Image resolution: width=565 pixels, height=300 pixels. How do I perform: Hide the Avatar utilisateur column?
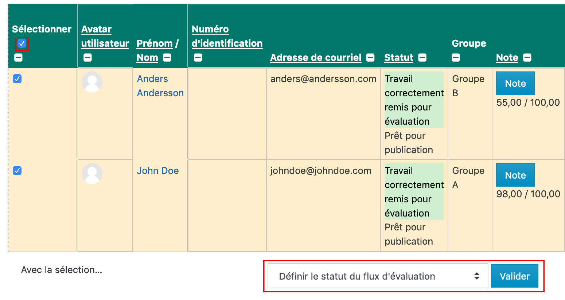click(87, 58)
